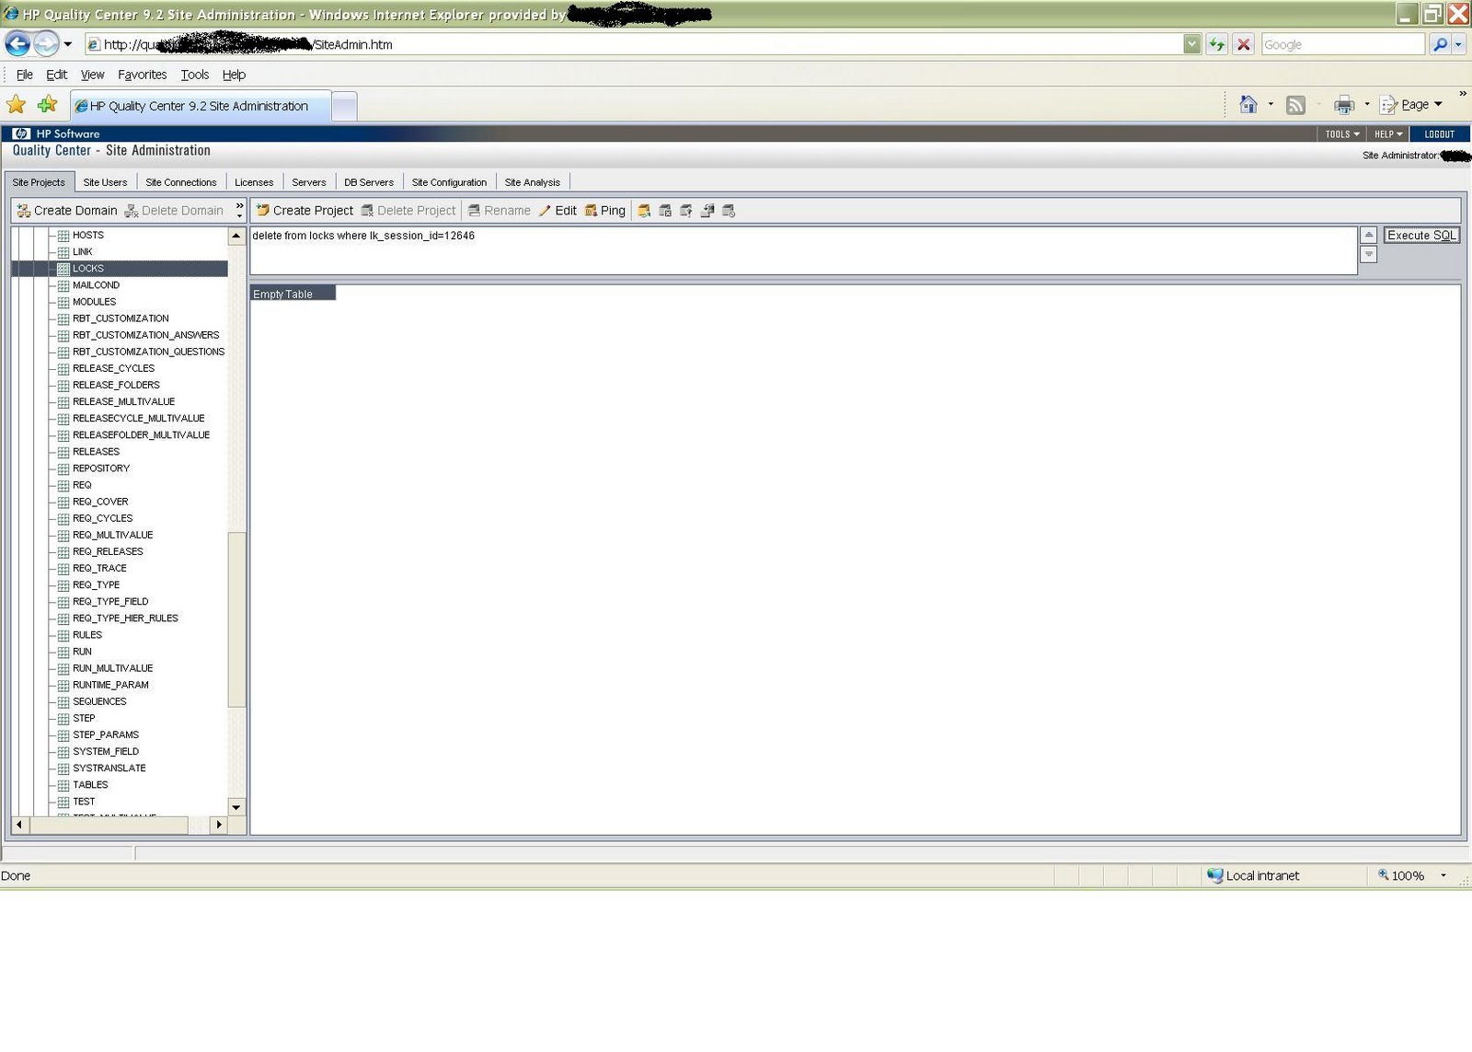The height and width of the screenshot is (1052, 1472).
Task: Open the DB Servers tab
Action: [369, 182]
